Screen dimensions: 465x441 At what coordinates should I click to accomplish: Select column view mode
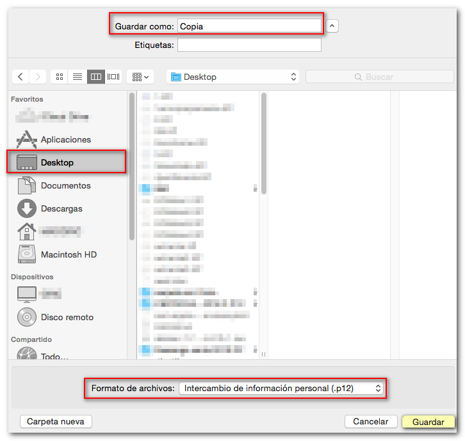point(95,77)
